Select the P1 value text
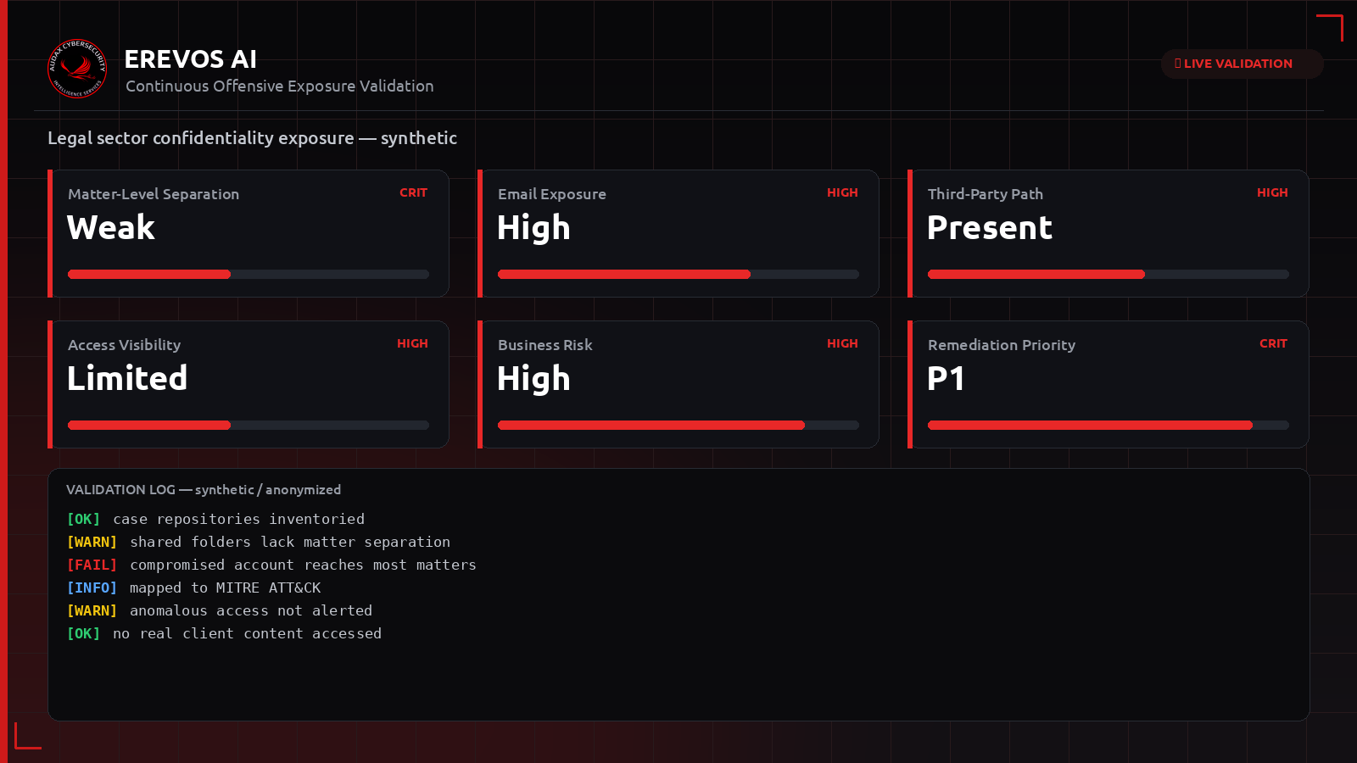Screen dimensions: 1357x763 946,378
